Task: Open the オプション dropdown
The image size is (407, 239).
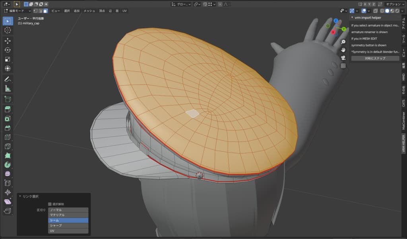Action: coord(395,4)
